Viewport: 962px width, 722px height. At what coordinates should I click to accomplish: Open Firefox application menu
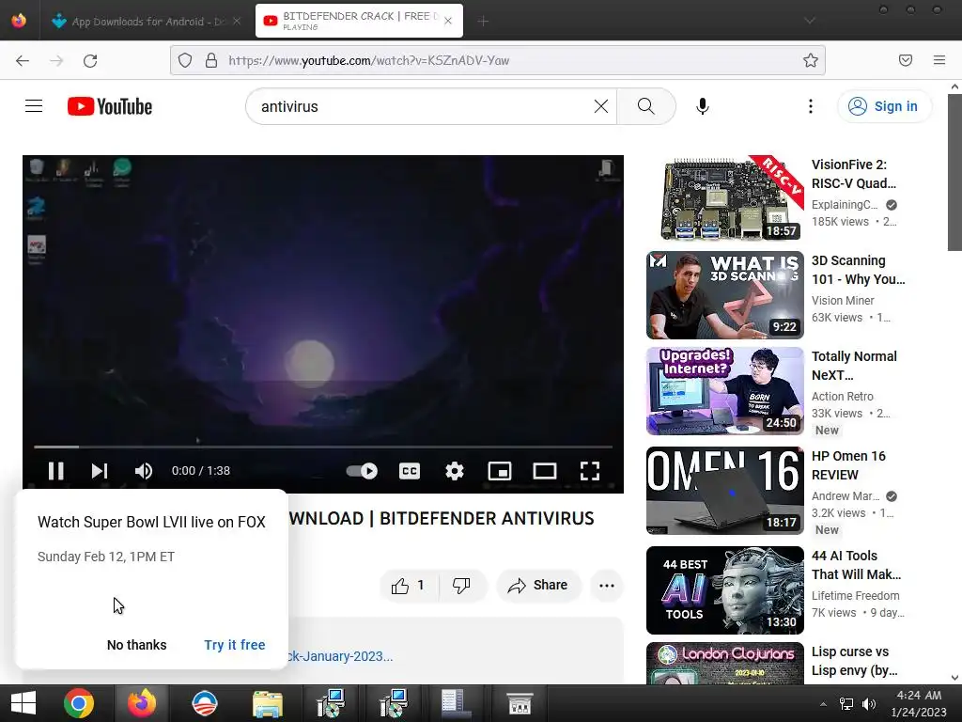(939, 60)
